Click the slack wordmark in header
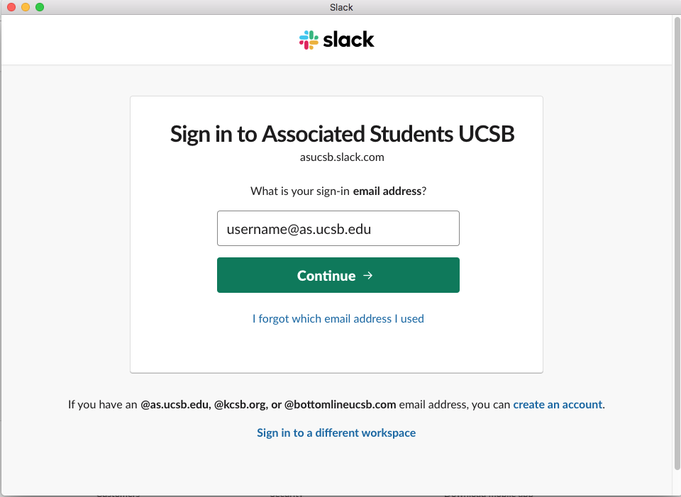 pyautogui.click(x=348, y=40)
